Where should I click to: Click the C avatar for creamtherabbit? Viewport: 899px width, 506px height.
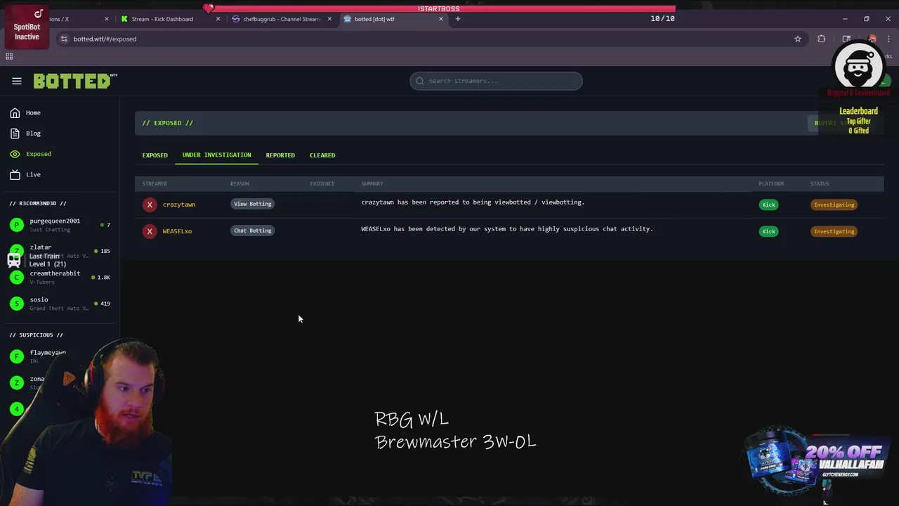click(x=17, y=278)
